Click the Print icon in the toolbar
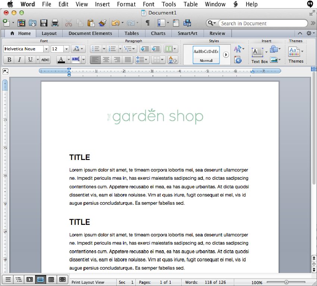Image resolution: width=317 pixels, height=286 pixels. tap(55, 23)
